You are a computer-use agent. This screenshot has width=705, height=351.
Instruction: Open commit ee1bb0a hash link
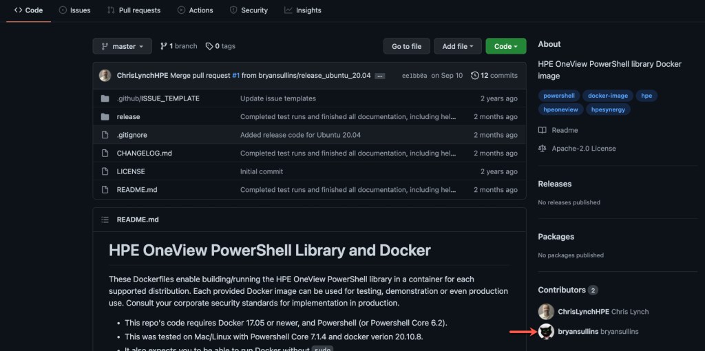(414, 76)
